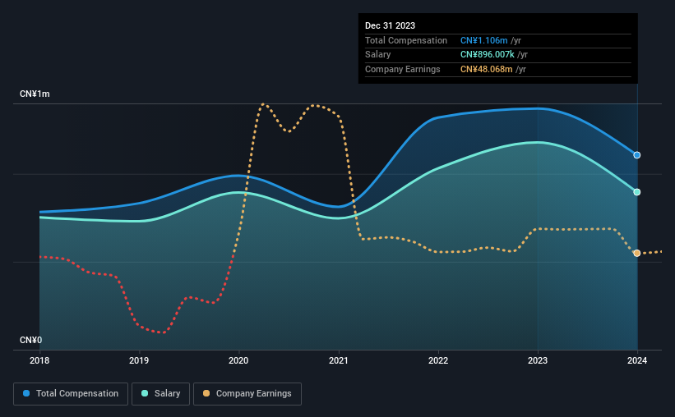Click the tooltip Company Earnings row label
The image size is (675, 417).
point(403,69)
